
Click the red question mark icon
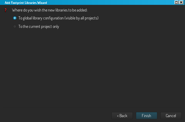click(5, 10)
